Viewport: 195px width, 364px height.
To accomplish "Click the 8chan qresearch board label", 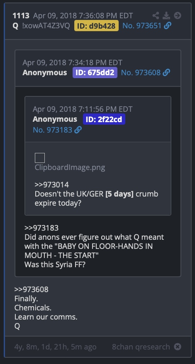I will pyautogui.click(x=141, y=347).
